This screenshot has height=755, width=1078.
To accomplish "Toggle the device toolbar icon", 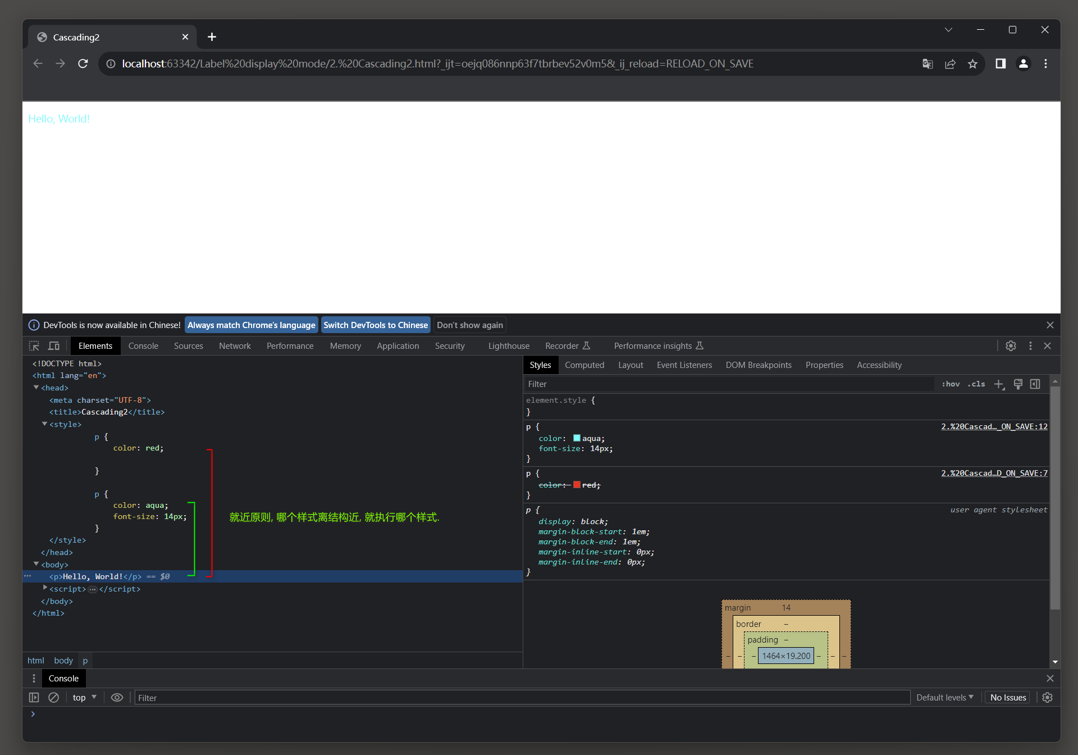I will click(x=54, y=346).
